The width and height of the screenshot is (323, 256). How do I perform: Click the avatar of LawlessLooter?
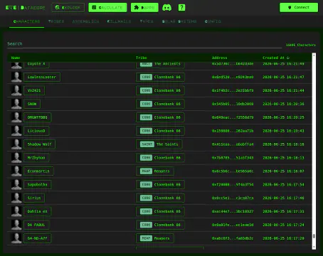16,77
